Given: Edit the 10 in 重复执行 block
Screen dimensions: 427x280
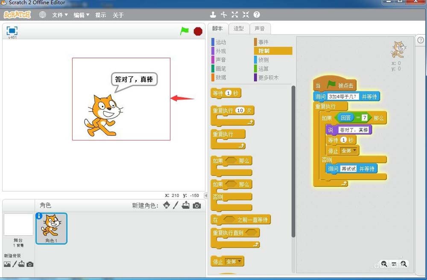Looking at the screenshot, I should 240,111.
